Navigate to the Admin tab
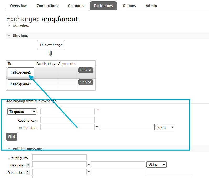The height and width of the screenshot is (178, 209). [151, 6]
